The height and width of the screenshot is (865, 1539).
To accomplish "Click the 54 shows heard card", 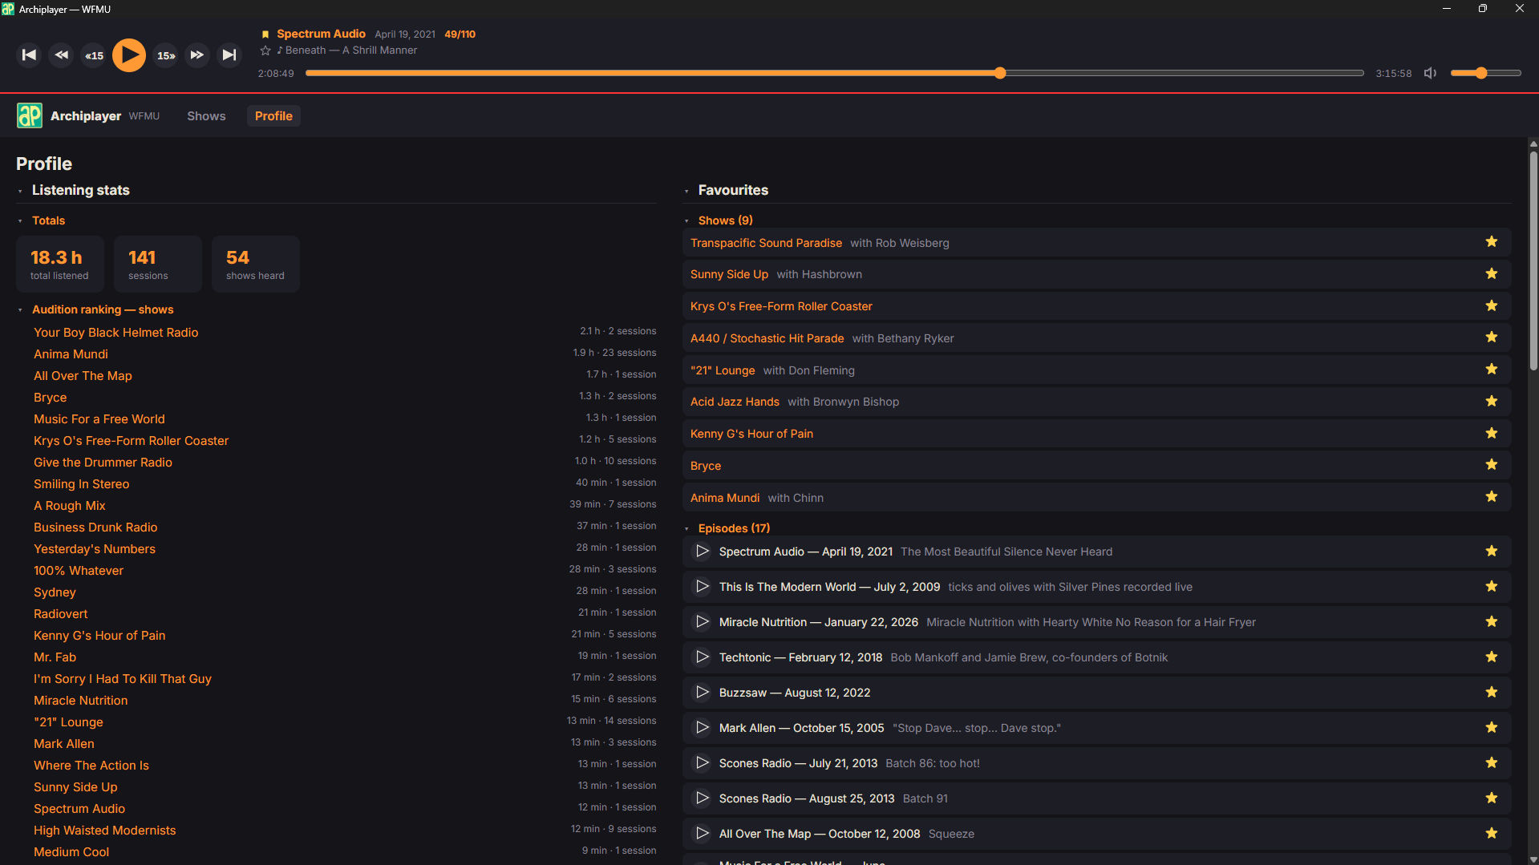I will click(x=256, y=265).
